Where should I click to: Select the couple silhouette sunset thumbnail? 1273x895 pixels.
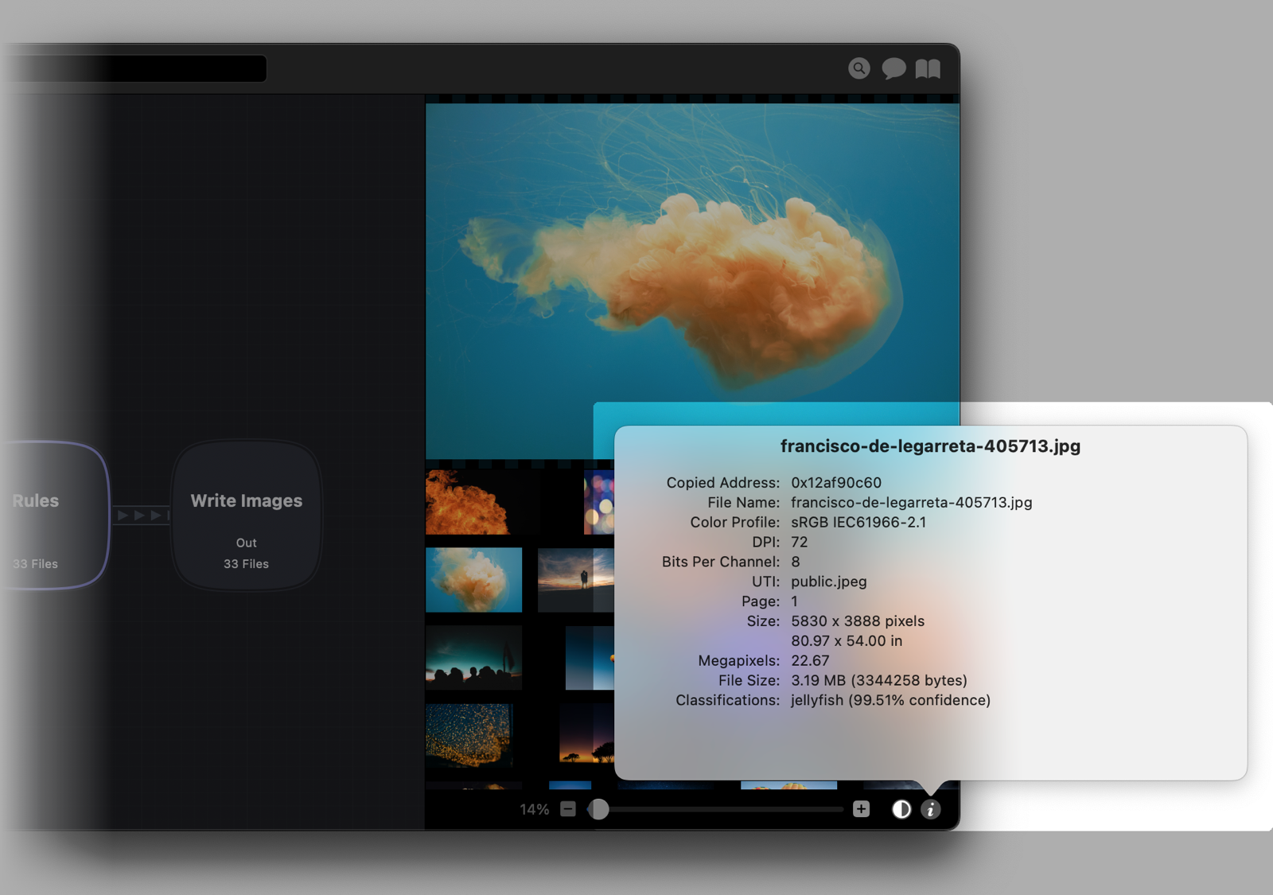pyautogui.click(x=576, y=580)
